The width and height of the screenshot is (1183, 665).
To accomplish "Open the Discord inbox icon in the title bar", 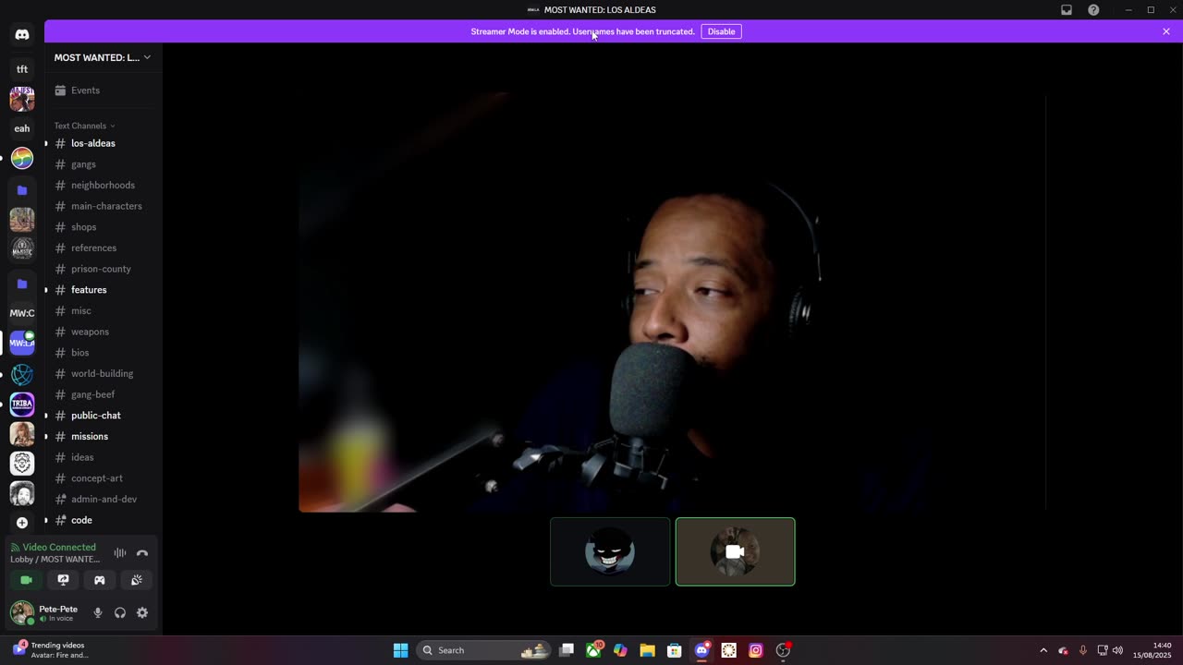I will pyautogui.click(x=1067, y=10).
